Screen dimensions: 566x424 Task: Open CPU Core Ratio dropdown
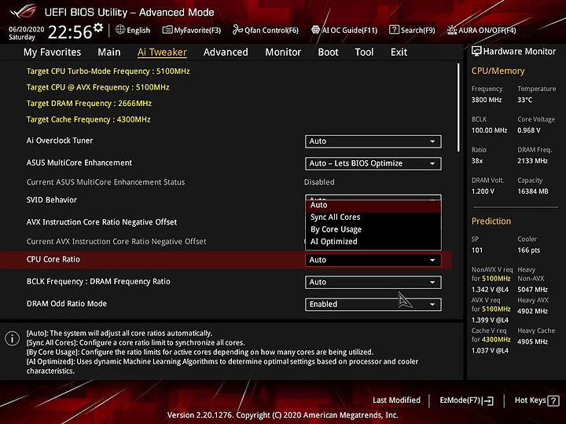coord(373,260)
